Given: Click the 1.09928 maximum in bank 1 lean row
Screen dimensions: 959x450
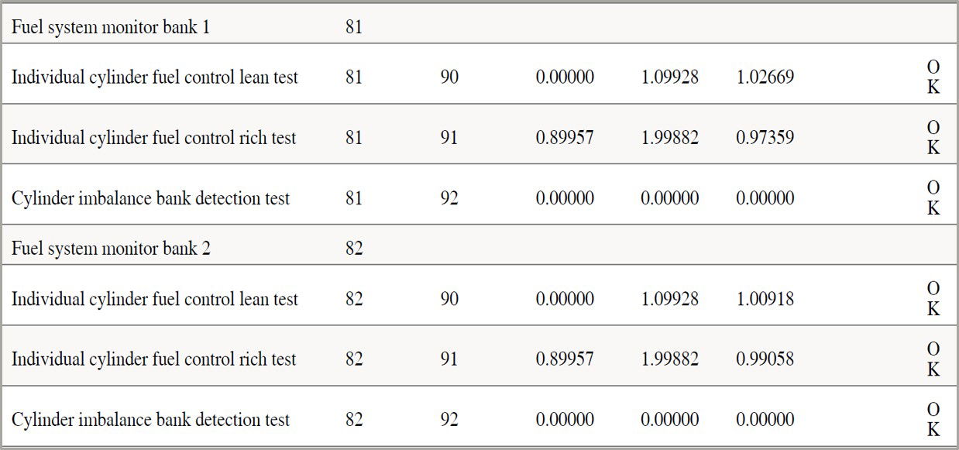Looking at the screenshot, I should click(x=669, y=77).
